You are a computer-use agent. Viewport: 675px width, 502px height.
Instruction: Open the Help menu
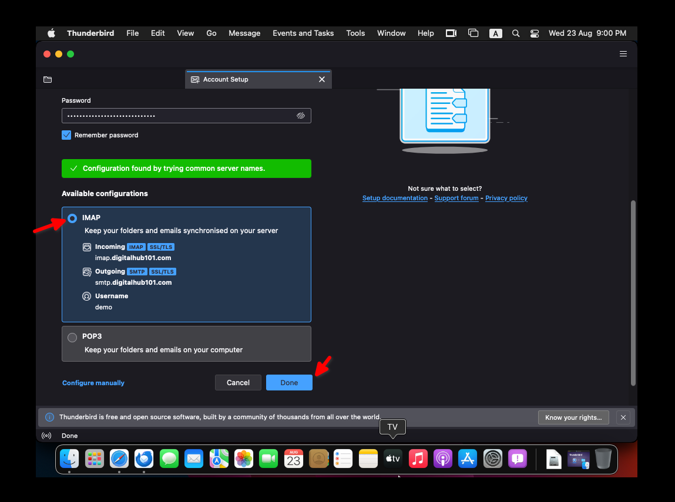426,33
